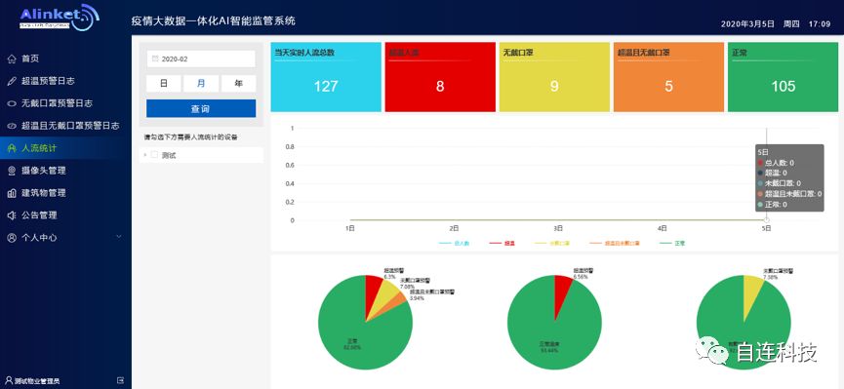Click the logout icon at sidebar bottom
The height and width of the screenshot is (389, 844).
click(120, 380)
